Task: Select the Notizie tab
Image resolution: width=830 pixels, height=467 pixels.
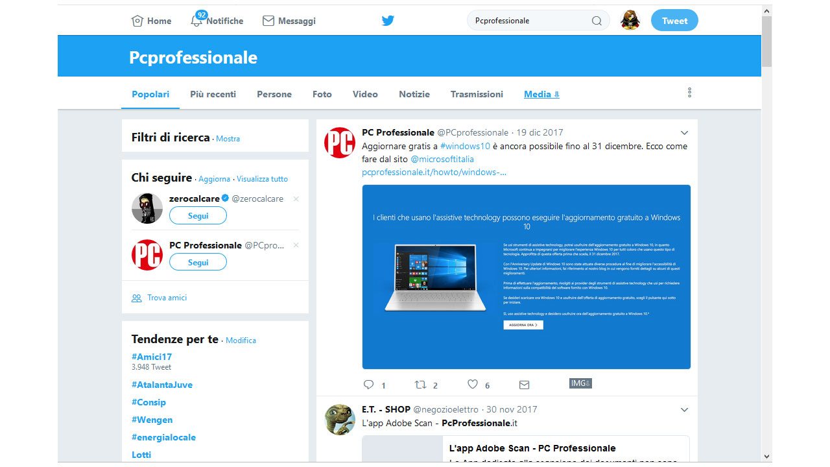Action: (414, 94)
